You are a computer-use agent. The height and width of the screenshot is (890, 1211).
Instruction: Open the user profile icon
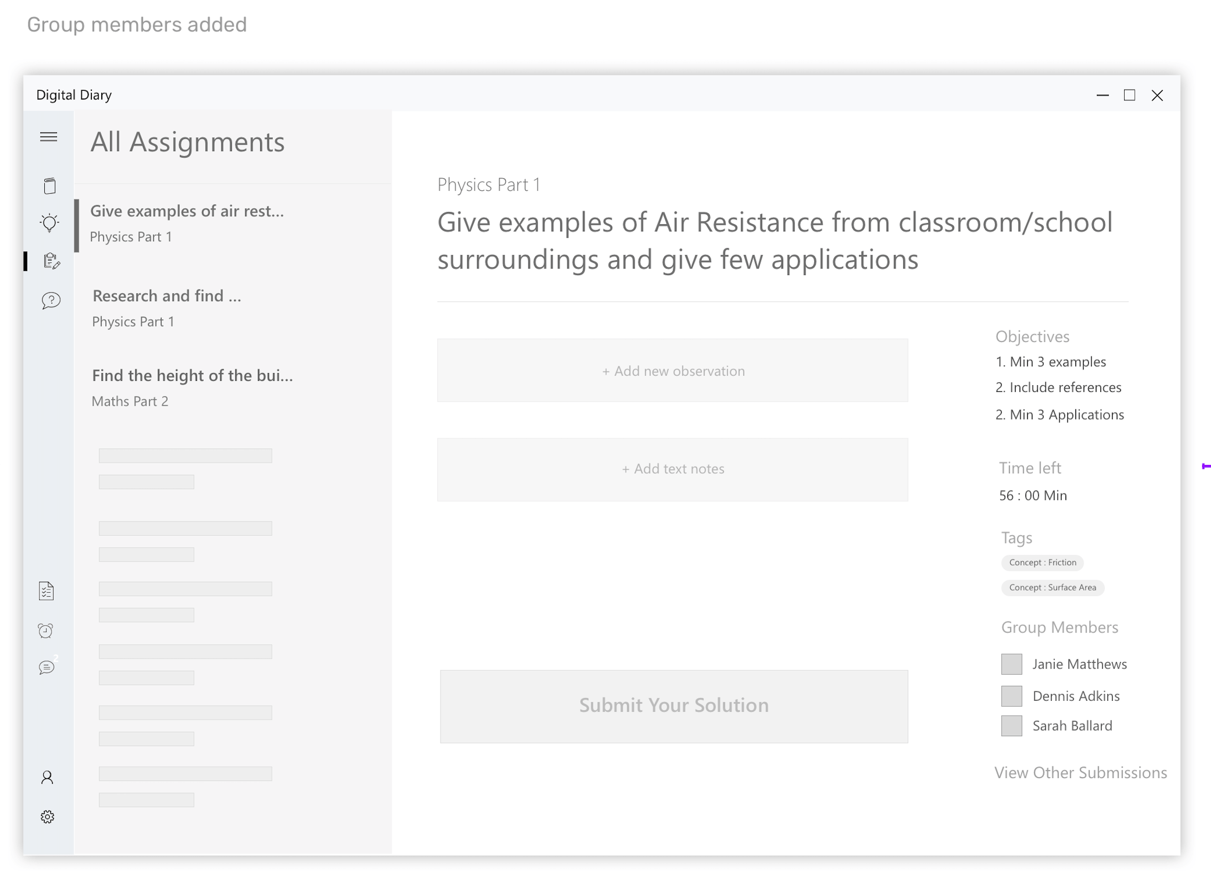48,778
